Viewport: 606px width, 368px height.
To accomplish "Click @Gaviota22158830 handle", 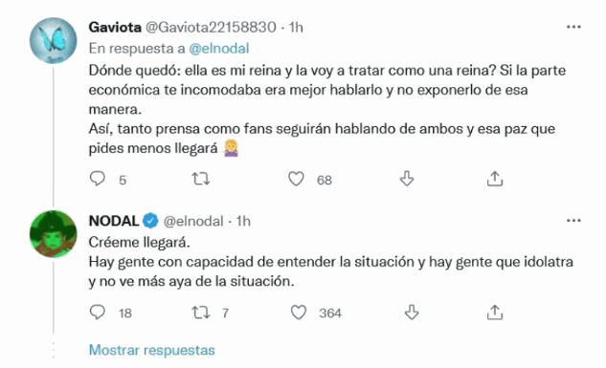I will point(211,28).
